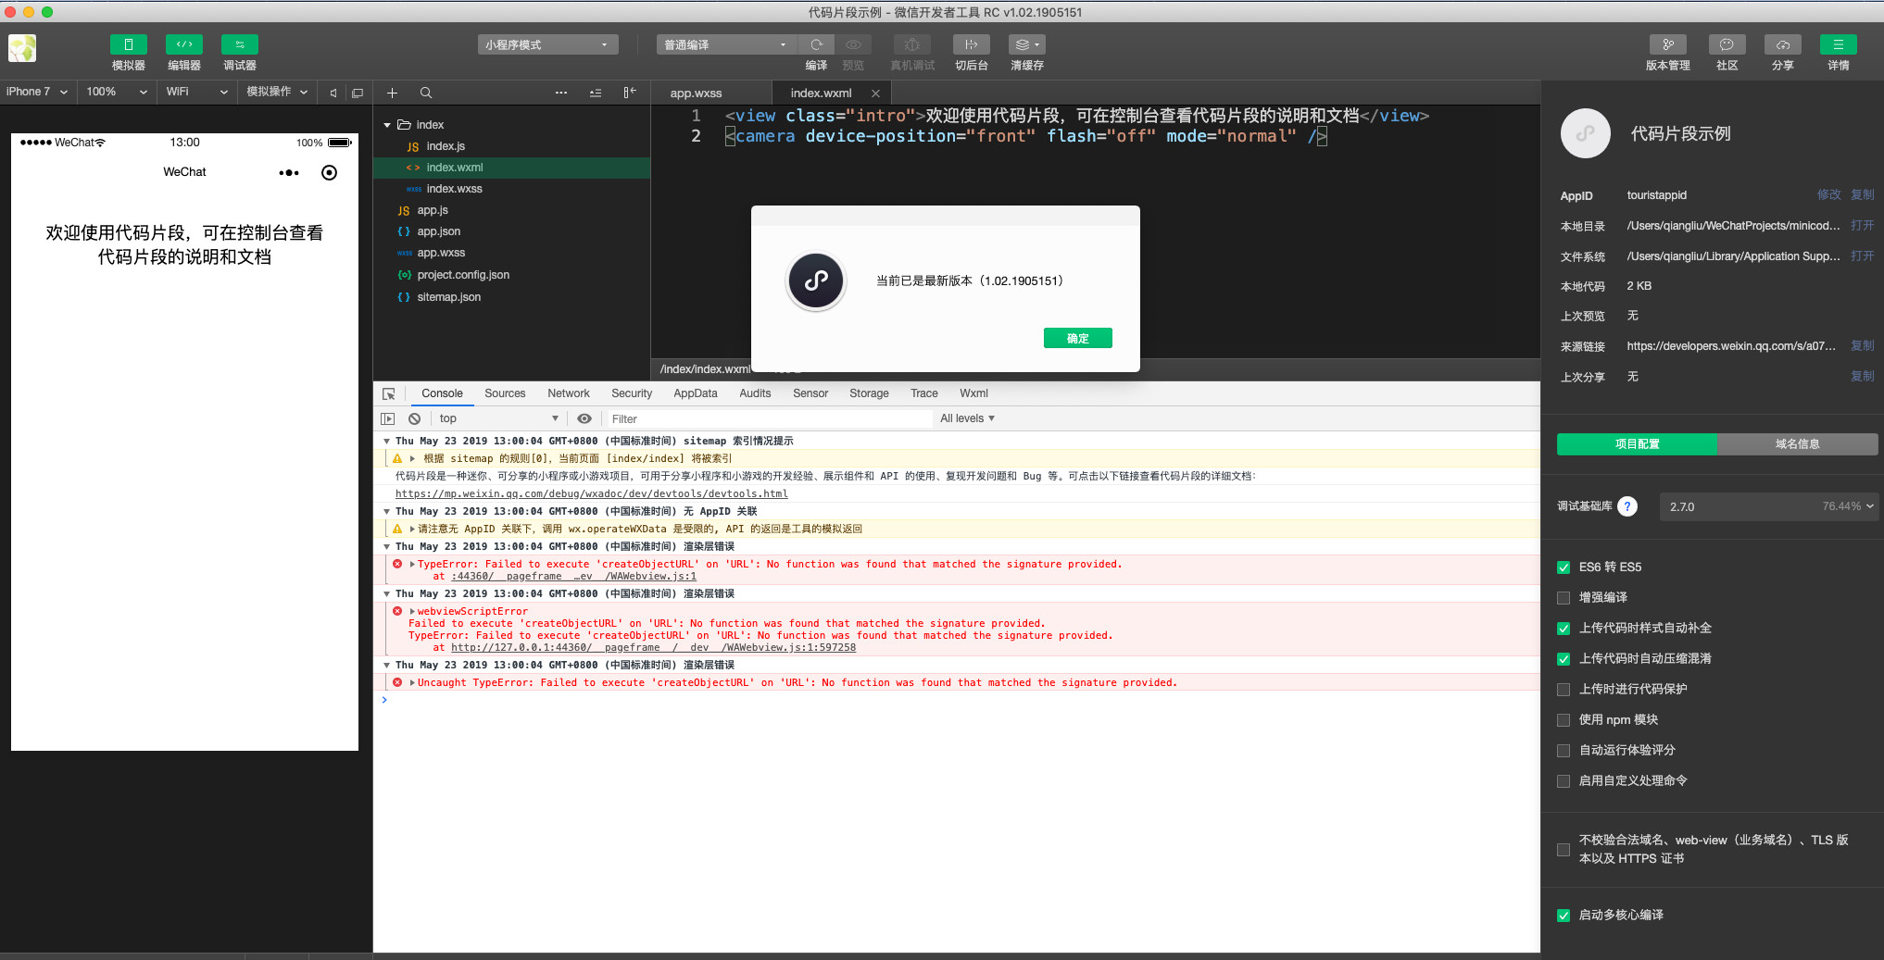Search files with the magnifier icon

(426, 93)
